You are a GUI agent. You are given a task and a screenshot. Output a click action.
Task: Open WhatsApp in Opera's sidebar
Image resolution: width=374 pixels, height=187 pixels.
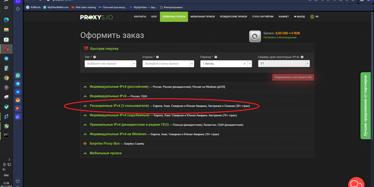[18, 75]
